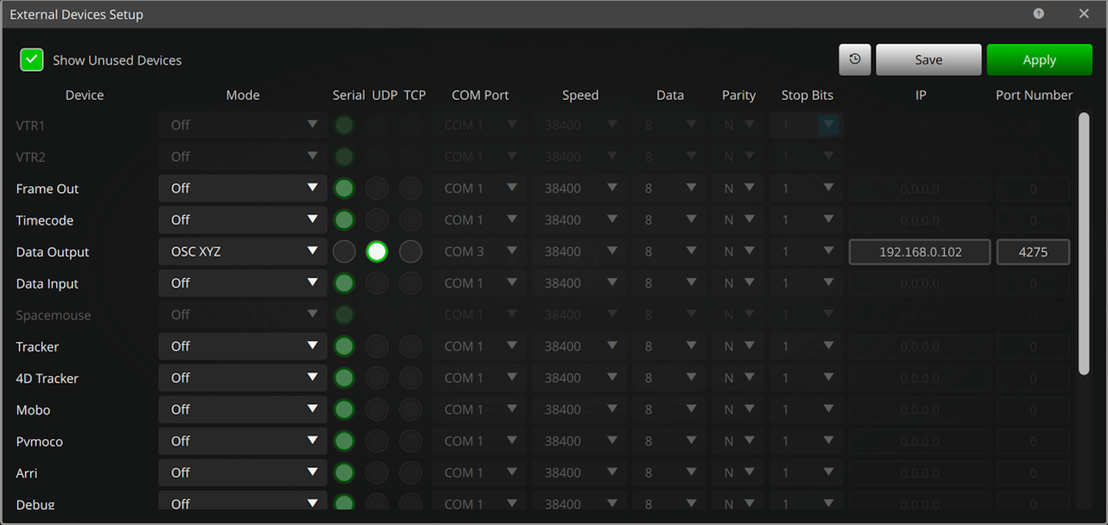The image size is (1108, 525).
Task: Expand the Timecode Speed dropdown
Action: coord(580,220)
